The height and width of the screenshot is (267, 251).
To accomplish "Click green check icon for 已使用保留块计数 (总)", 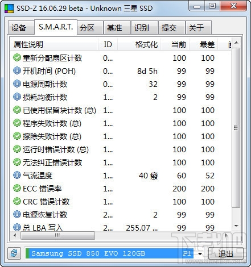I will click(17, 110).
